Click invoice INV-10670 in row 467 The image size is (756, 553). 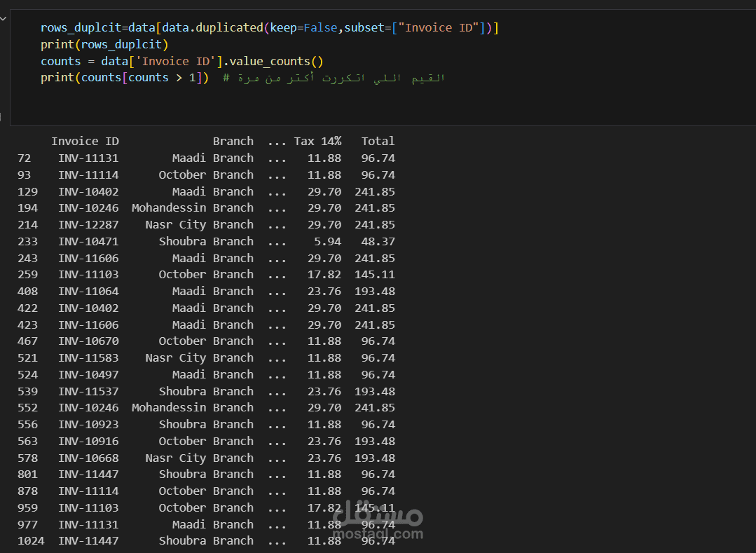88,341
